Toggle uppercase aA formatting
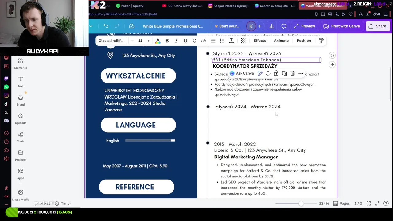 point(204,41)
